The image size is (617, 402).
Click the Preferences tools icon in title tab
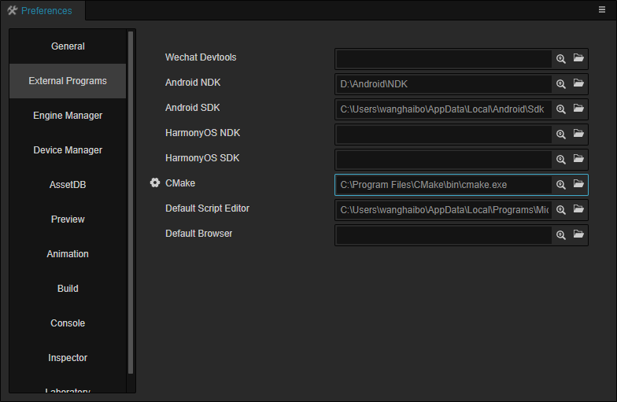click(x=13, y=11)
